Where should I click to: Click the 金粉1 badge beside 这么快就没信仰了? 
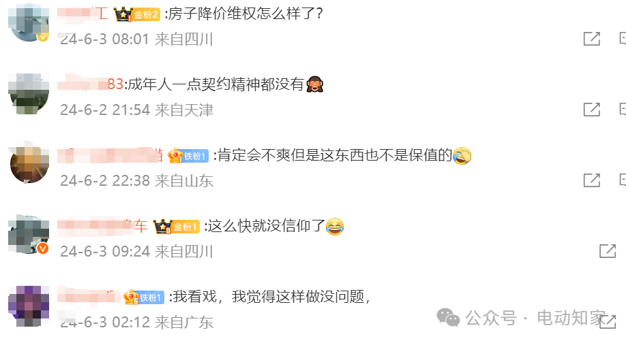click(177, 227)
